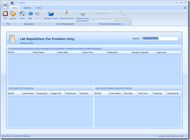Click the round star application button
190x140 pixels.
pos(5,5)
